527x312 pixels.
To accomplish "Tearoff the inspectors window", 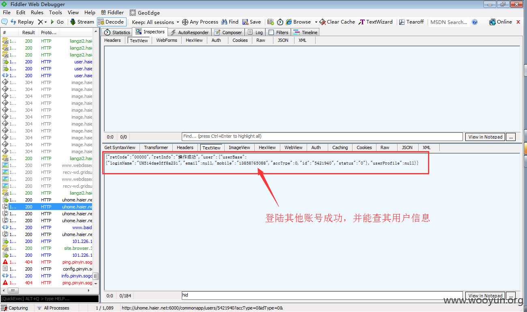I will point(411,22).
